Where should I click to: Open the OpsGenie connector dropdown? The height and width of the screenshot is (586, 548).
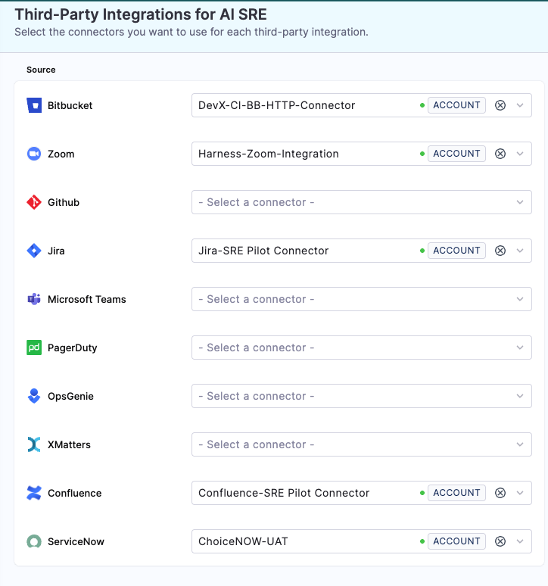pos(362,396)
